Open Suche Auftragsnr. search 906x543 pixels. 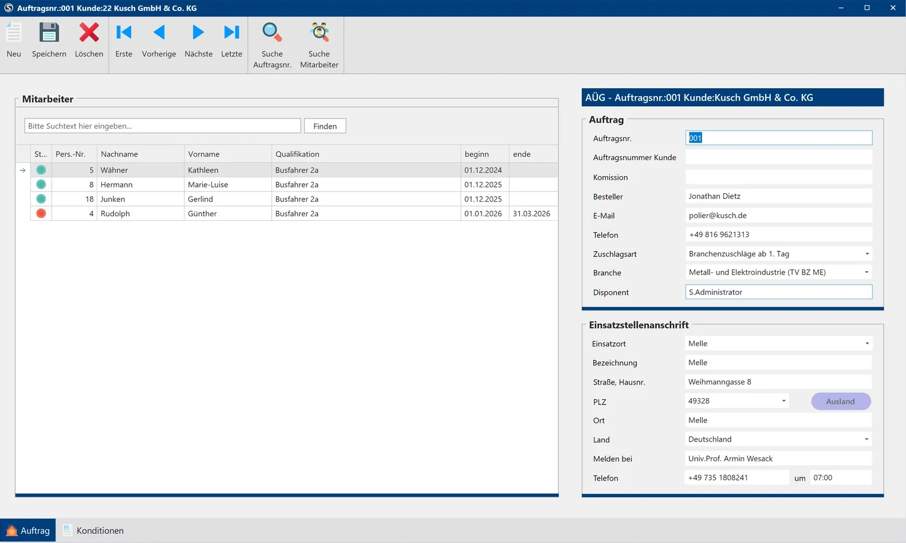pyautogui.click(x=273, y=45)
